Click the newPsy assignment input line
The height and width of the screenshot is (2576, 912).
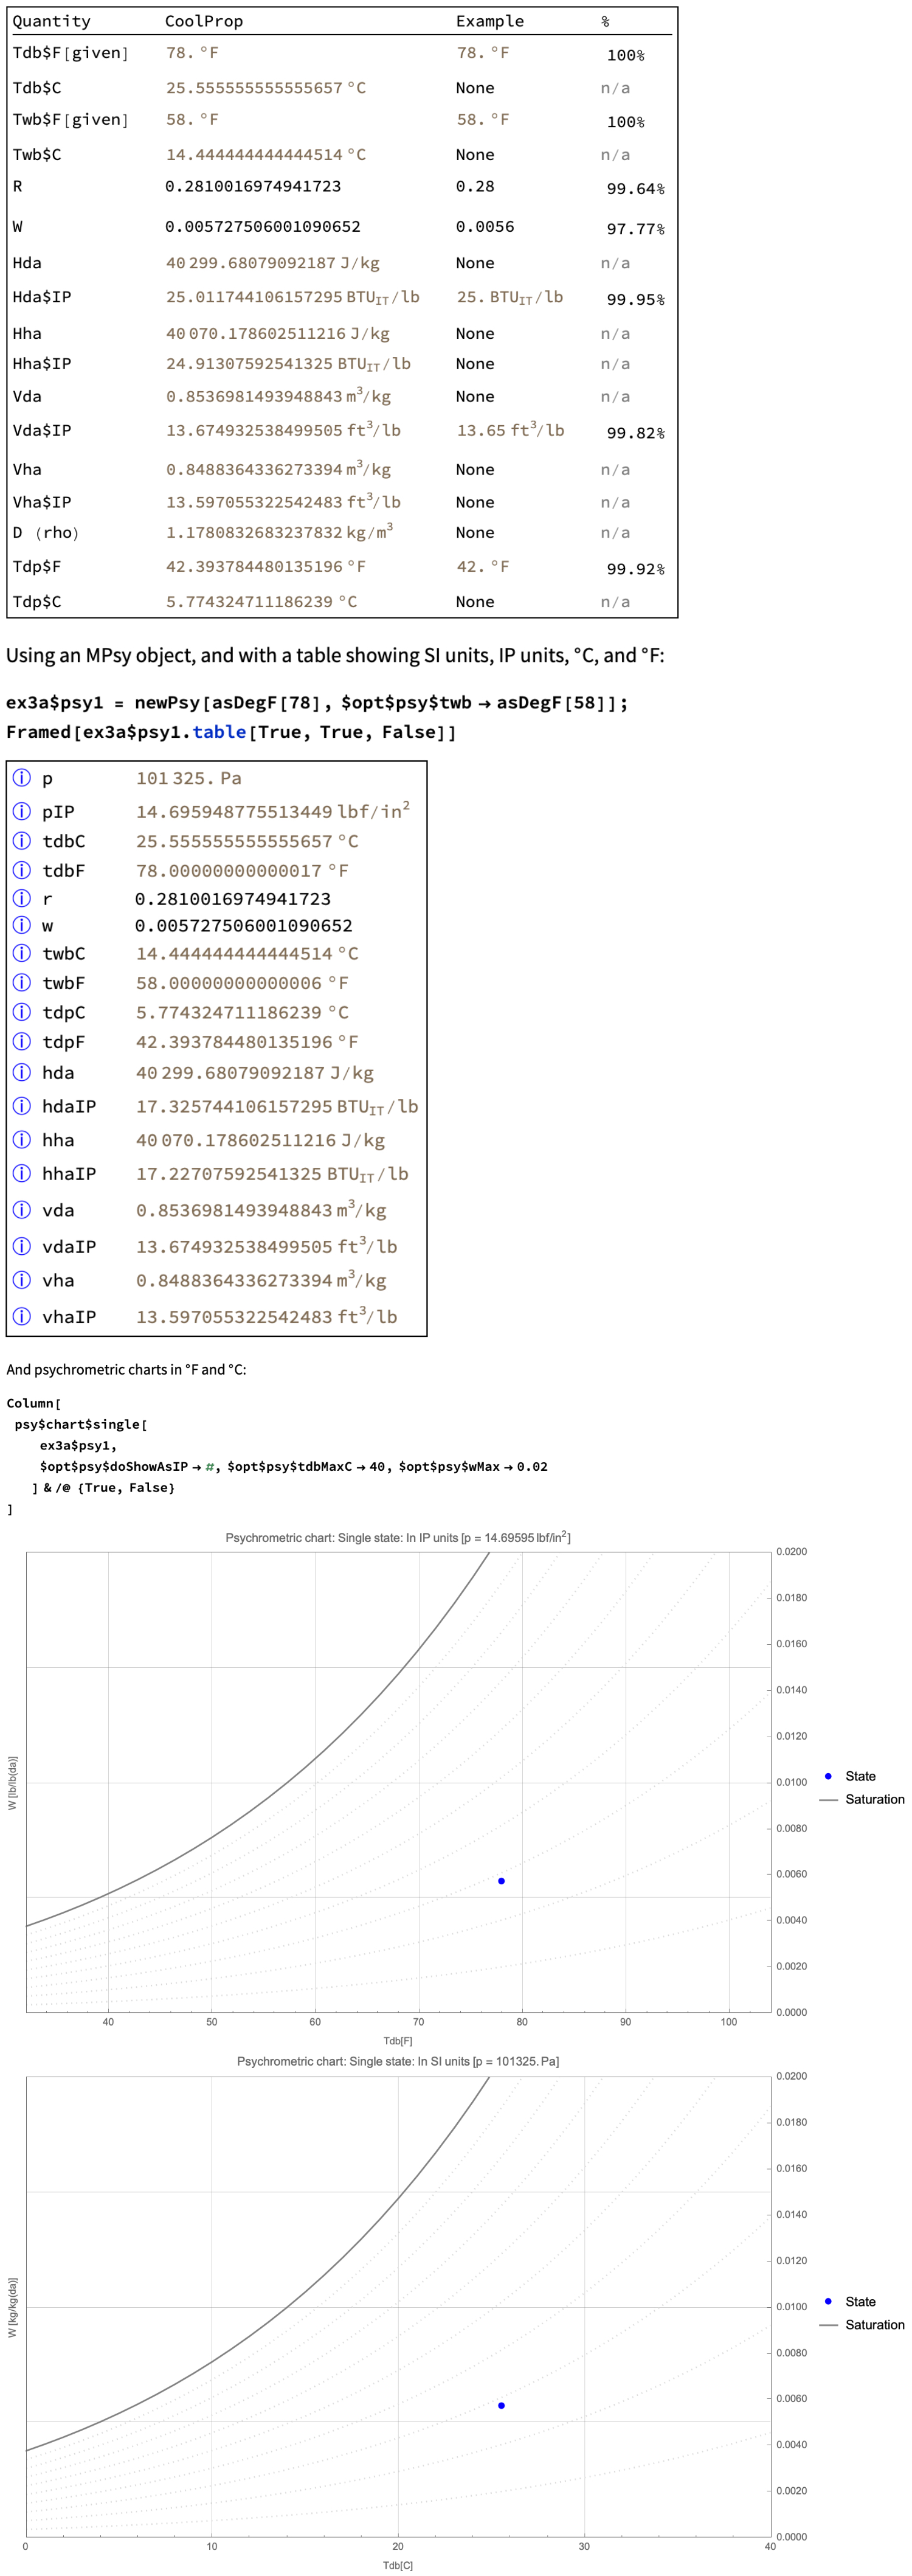(316, 702)
